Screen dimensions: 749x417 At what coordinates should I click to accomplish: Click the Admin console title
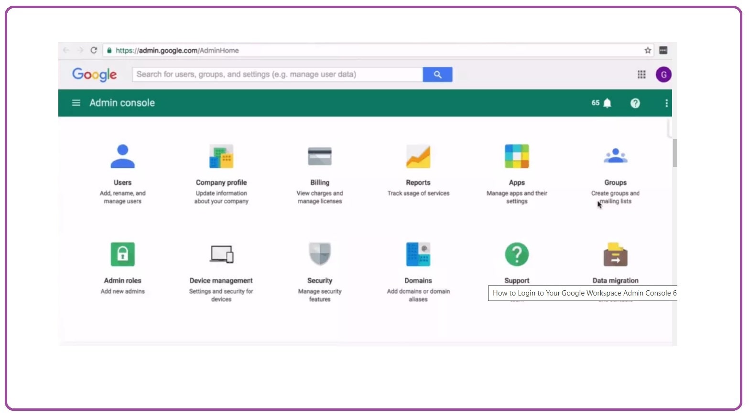click(x=122, y=103)
